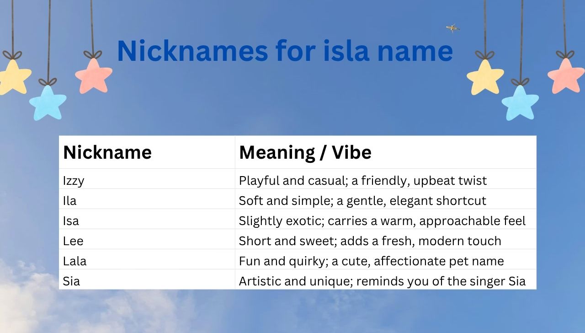The width and height of the screenshot is (585, 333).
Task: Click the "Artistic and unique" meaning cell
Action: 382,281
